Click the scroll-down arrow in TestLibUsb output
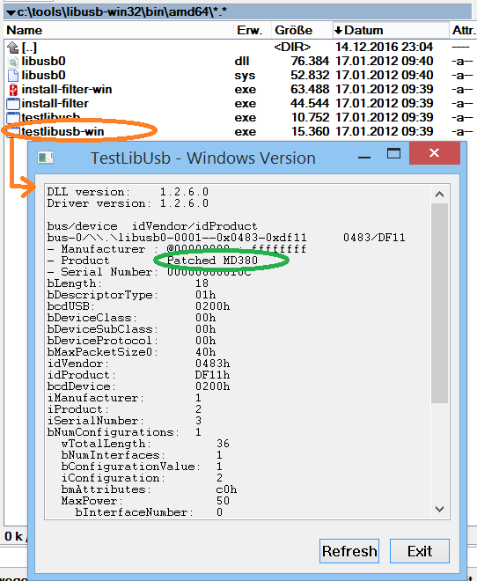The height and width of the screenshot is (581, 477). click(439, 509)
